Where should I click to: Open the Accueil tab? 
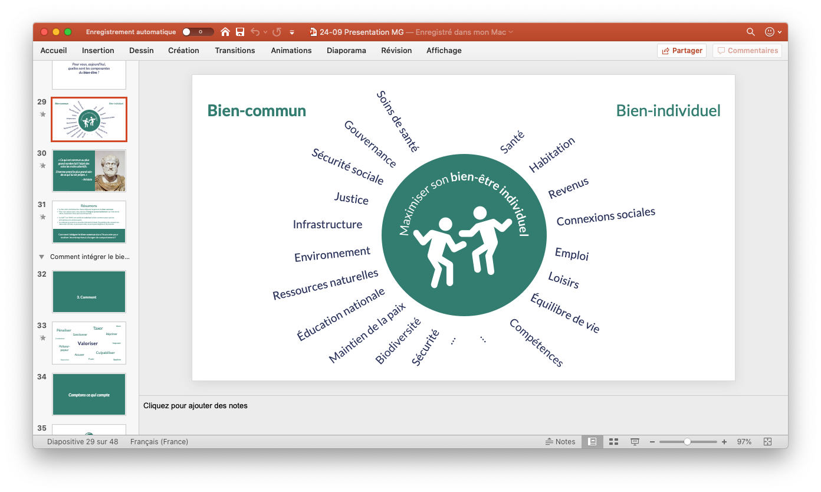click(54, 51)
